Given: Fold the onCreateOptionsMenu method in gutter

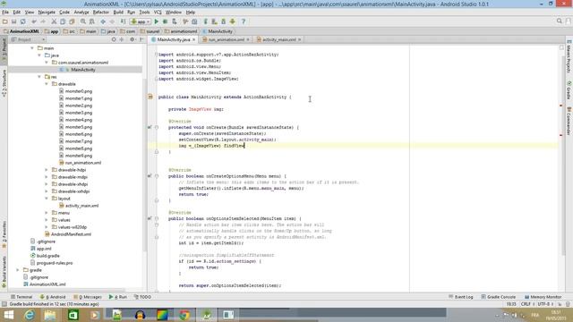Looking at the screenshot, I should [157, 176].
